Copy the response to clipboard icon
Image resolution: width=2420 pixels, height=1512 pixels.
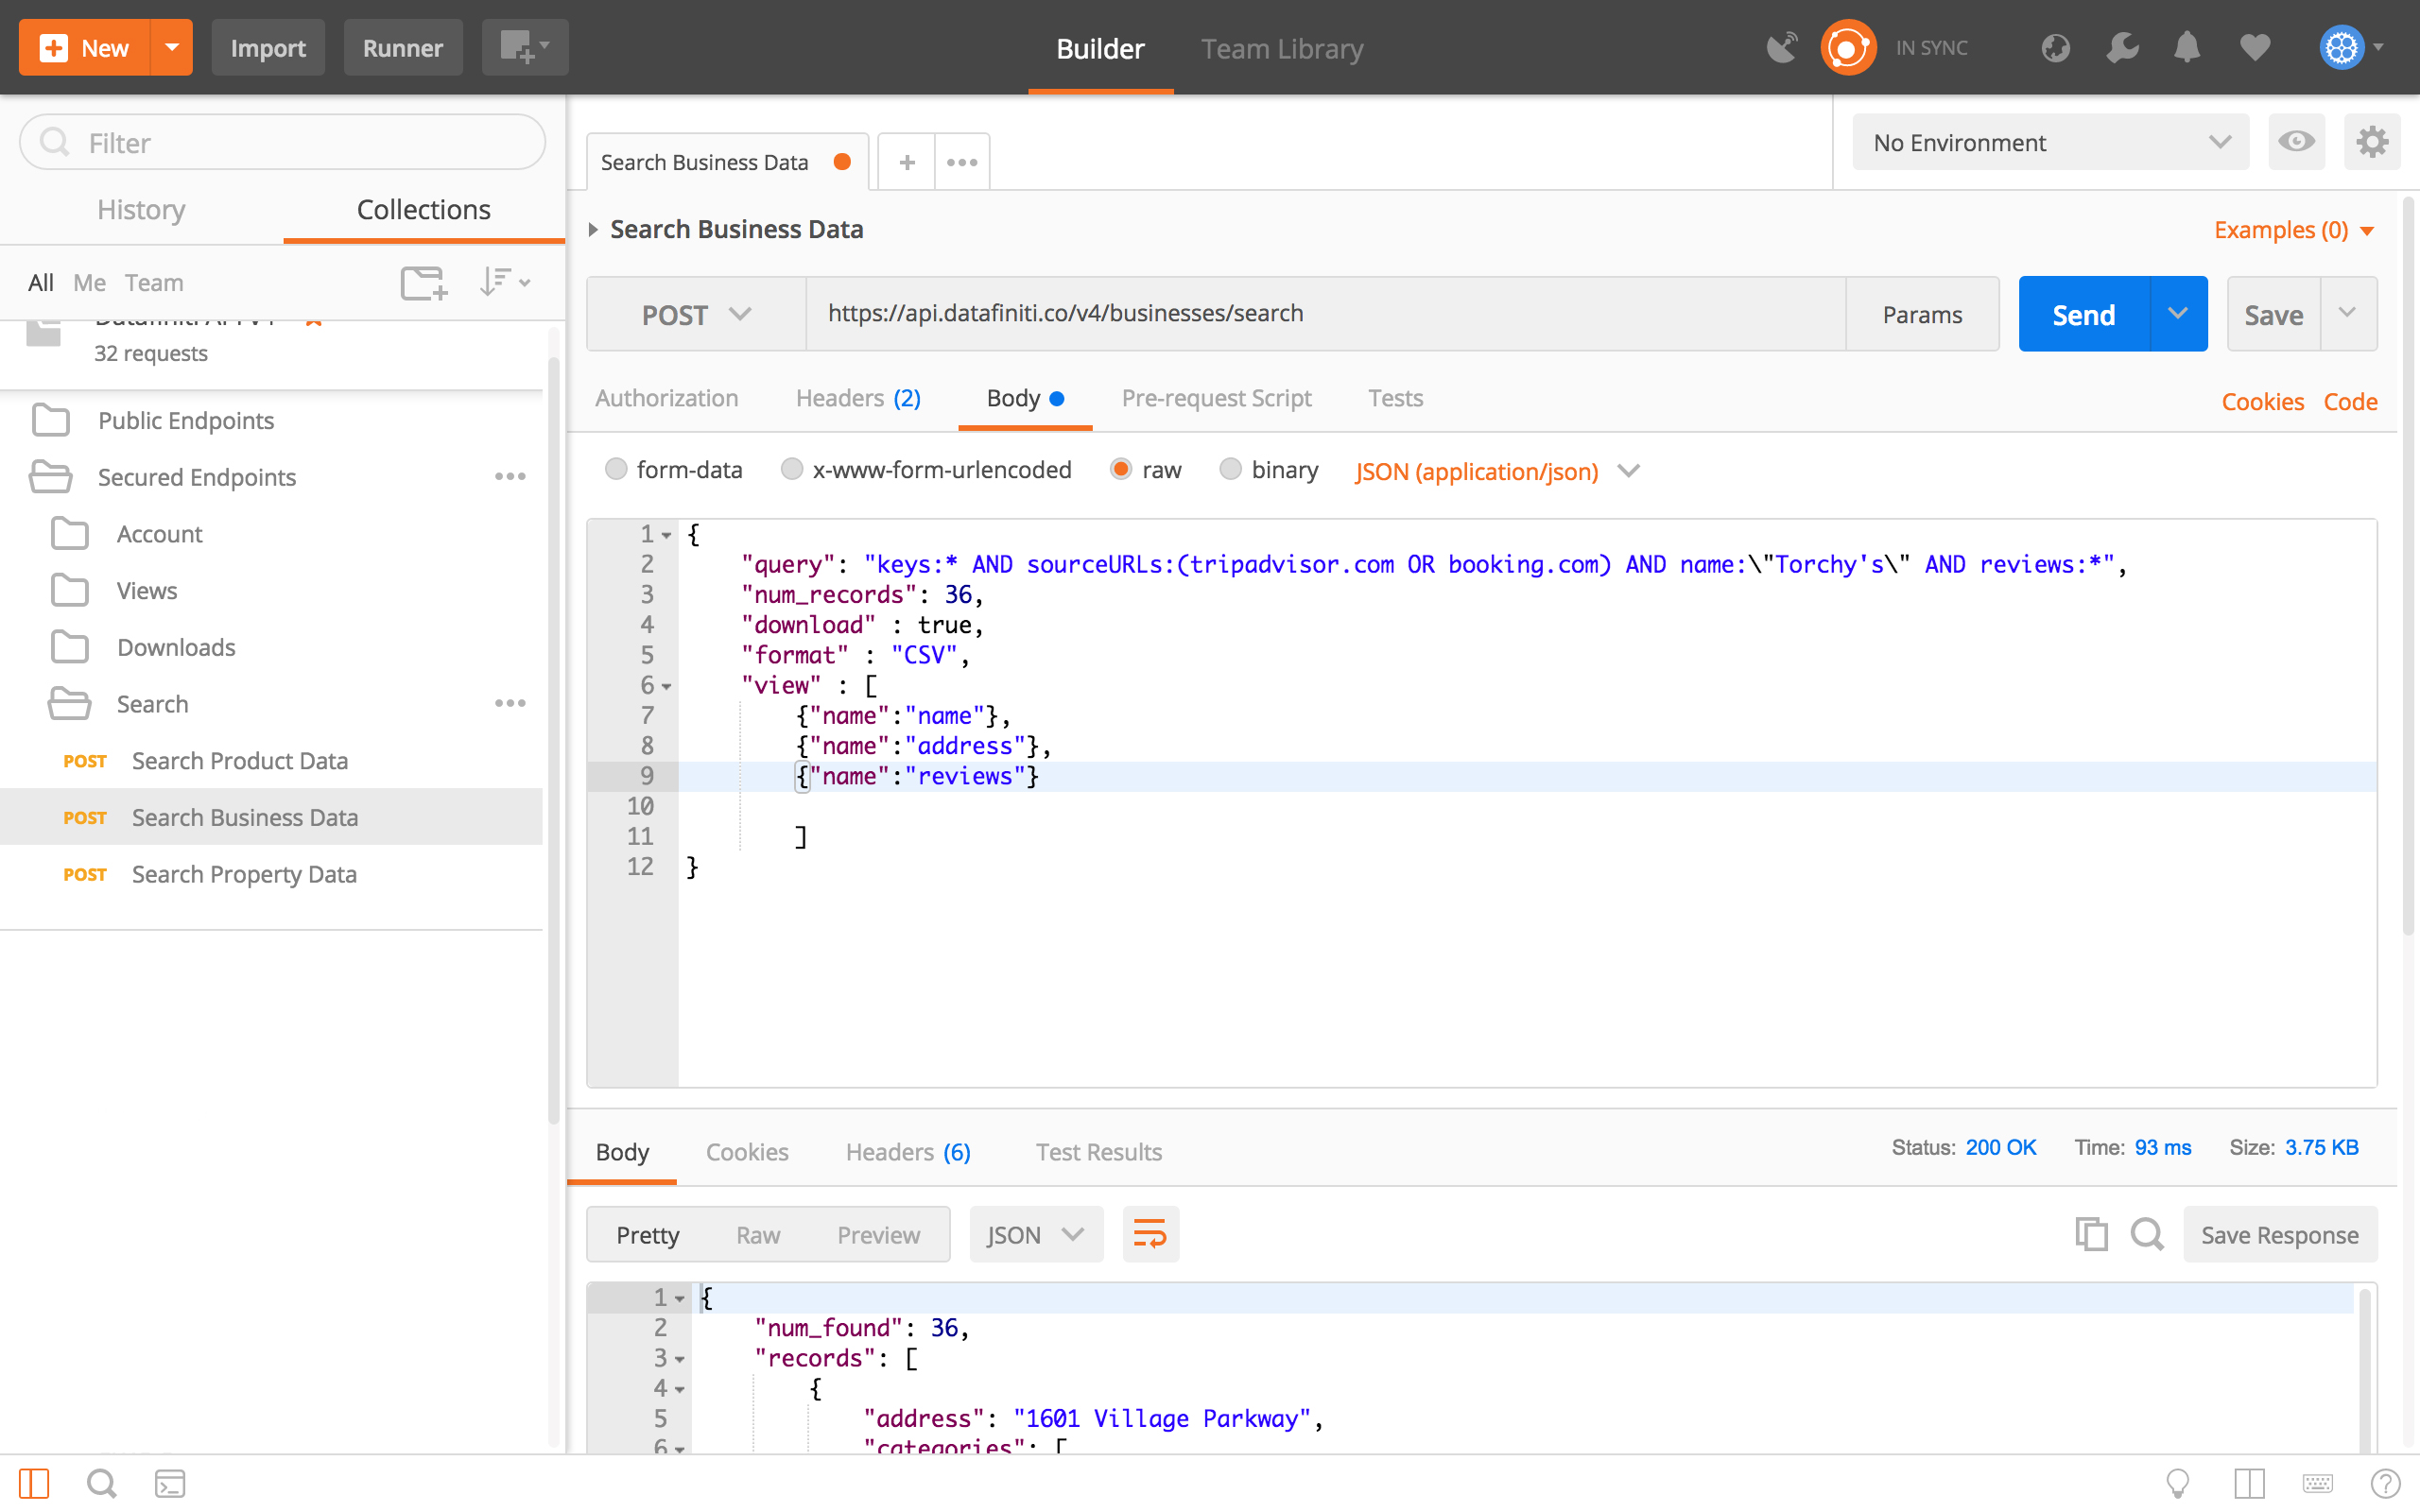tap(2091, 1234)
